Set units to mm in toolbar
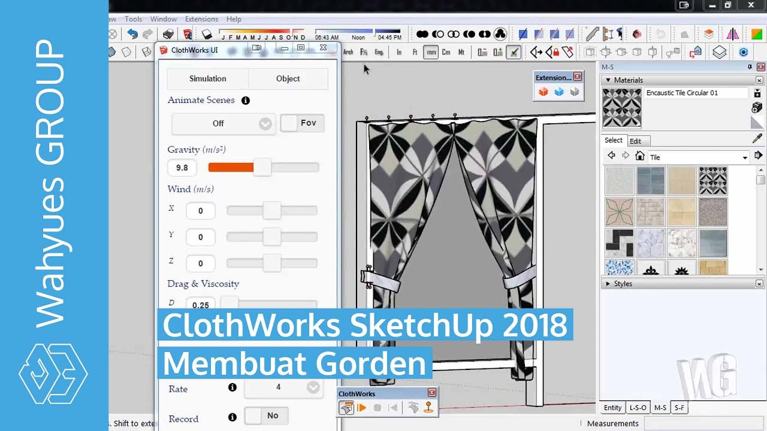767x431 pixels. coord(431,52)
